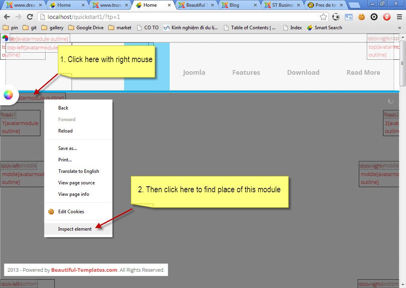Click the bookmark star in the address bar
The height and width of the screenshot is (288, 406).
pos(323,17)
